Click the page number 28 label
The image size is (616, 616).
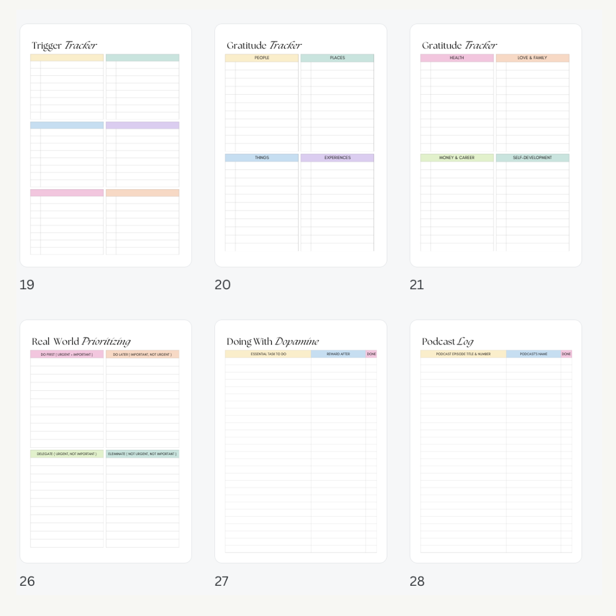coord(417,581)
